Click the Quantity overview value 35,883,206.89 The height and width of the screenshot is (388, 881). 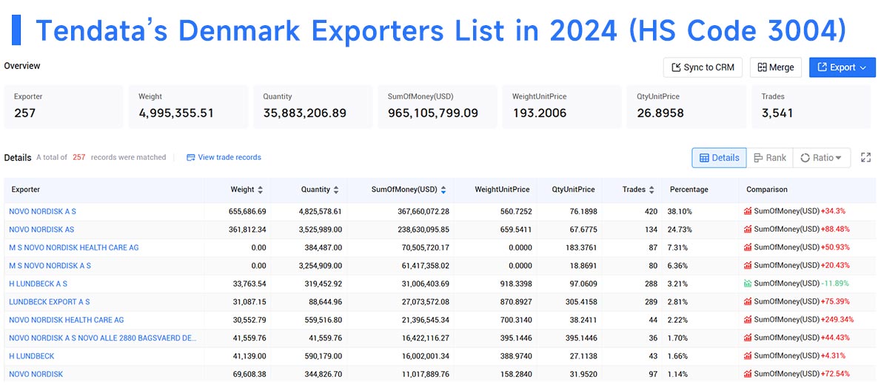tap(304, 113)
